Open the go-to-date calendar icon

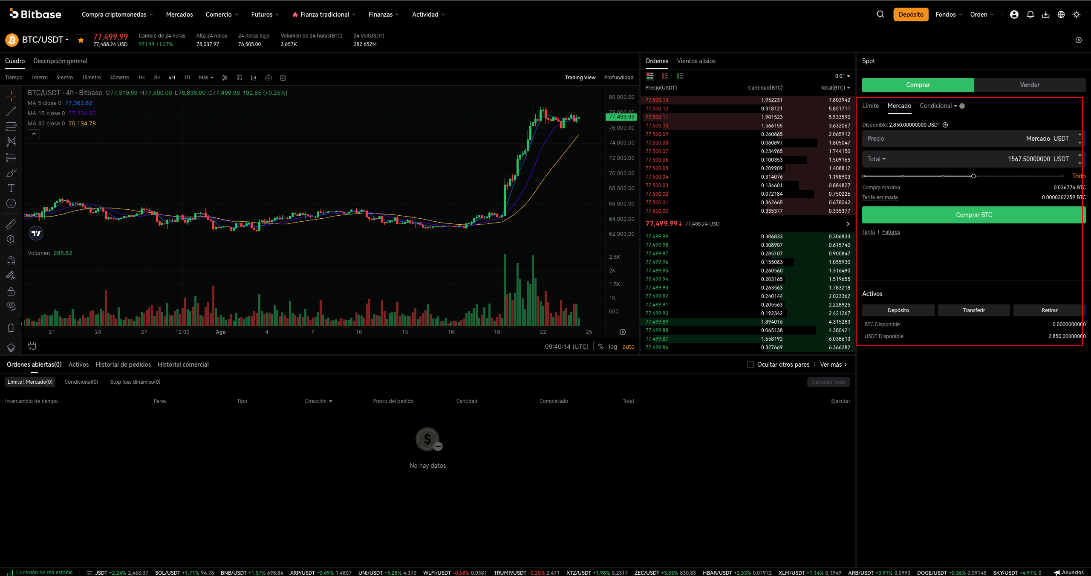(x=32, y=346)
